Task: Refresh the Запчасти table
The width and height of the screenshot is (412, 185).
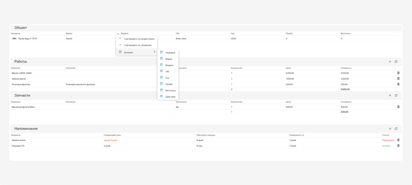Action: (x=396, y=95)
